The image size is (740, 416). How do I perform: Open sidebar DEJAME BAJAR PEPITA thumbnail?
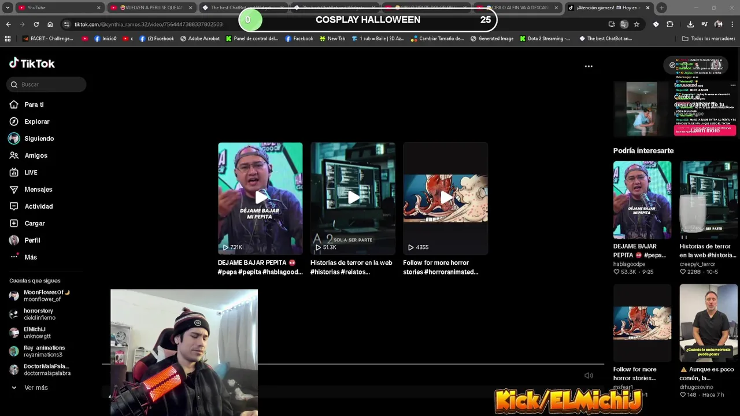(642, 200)
